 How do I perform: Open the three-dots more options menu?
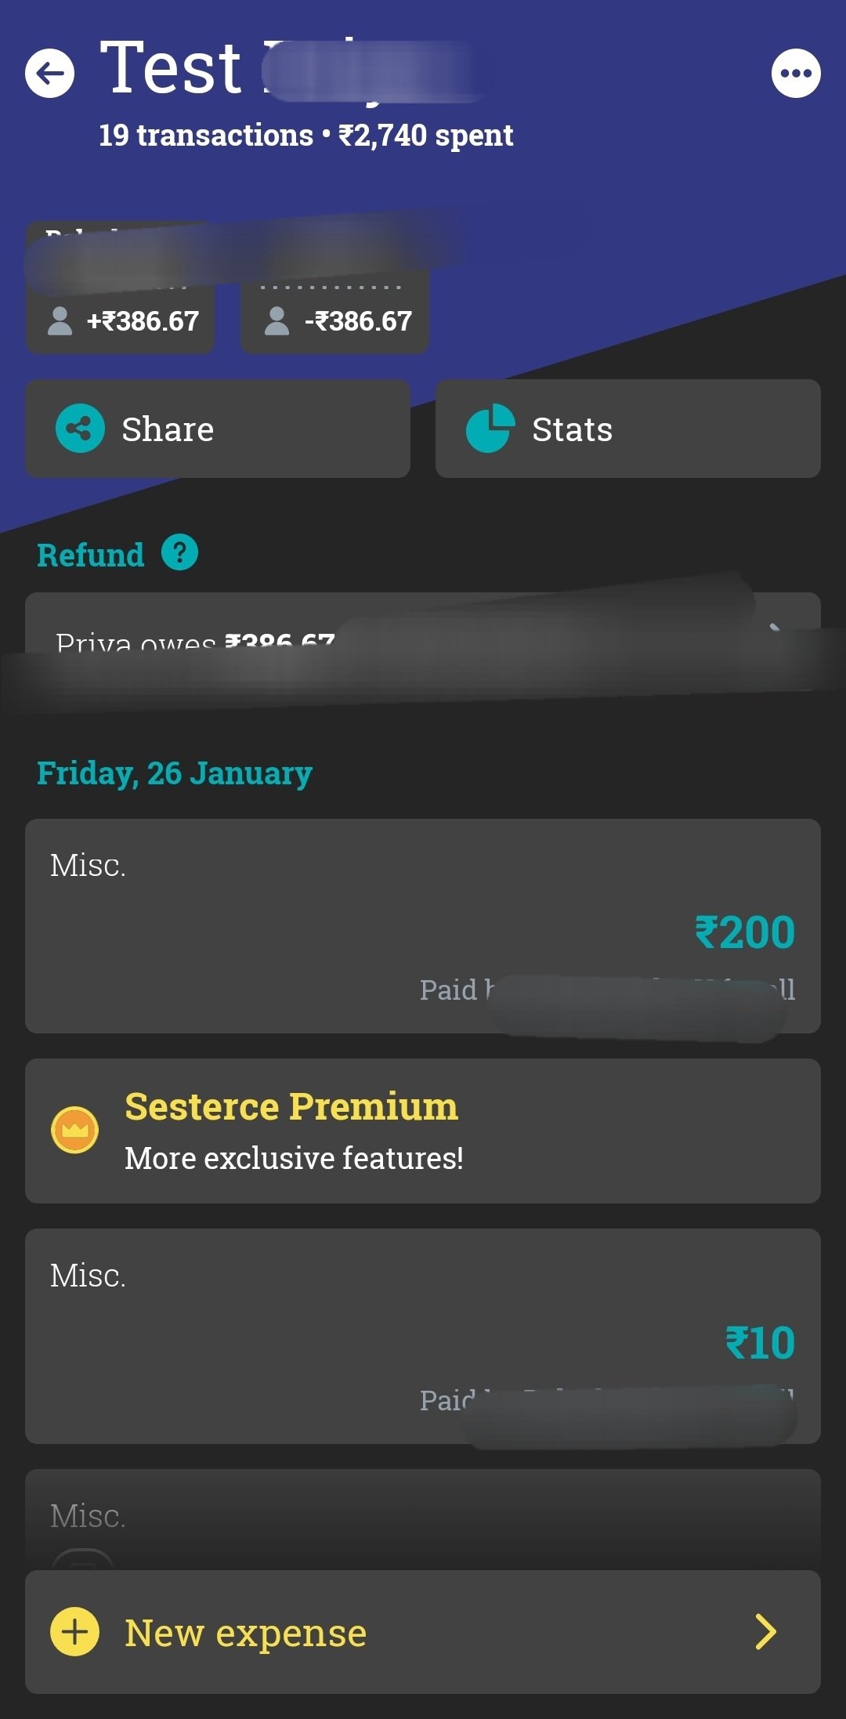(796, 74)
